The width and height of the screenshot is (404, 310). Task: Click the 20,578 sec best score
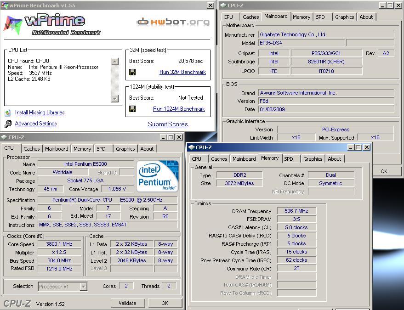(x=190, y=61)
